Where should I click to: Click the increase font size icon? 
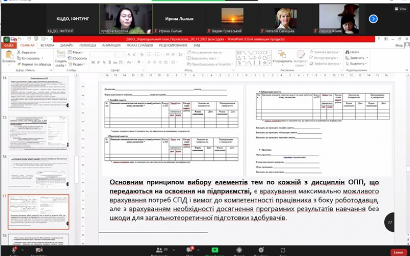[129, 54]
